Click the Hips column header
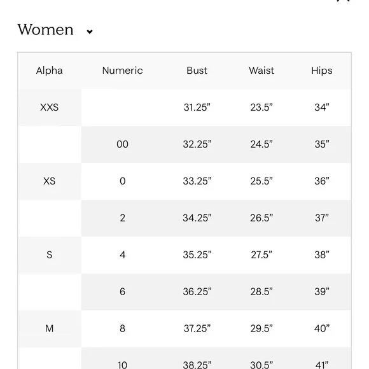The width and height of the screenshot is (369, 369). (322, 71)
